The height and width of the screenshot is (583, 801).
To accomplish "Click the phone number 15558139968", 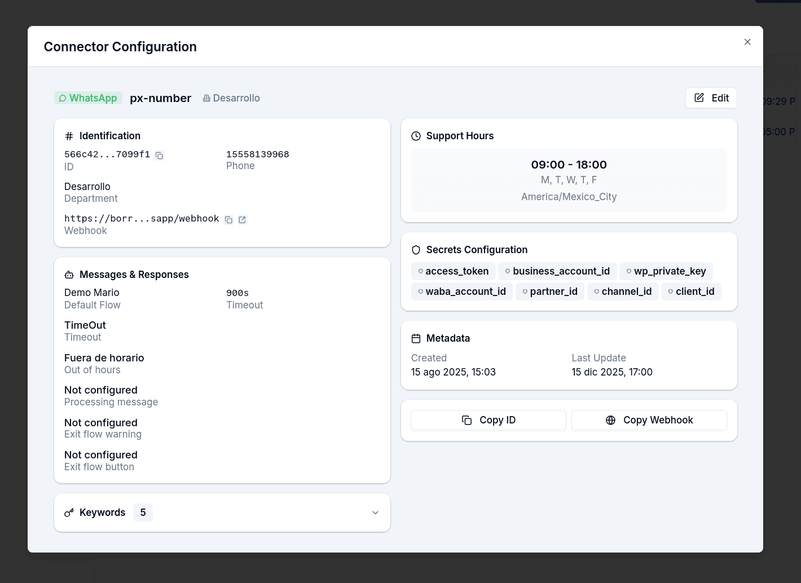I will click(x=258, y=154).
